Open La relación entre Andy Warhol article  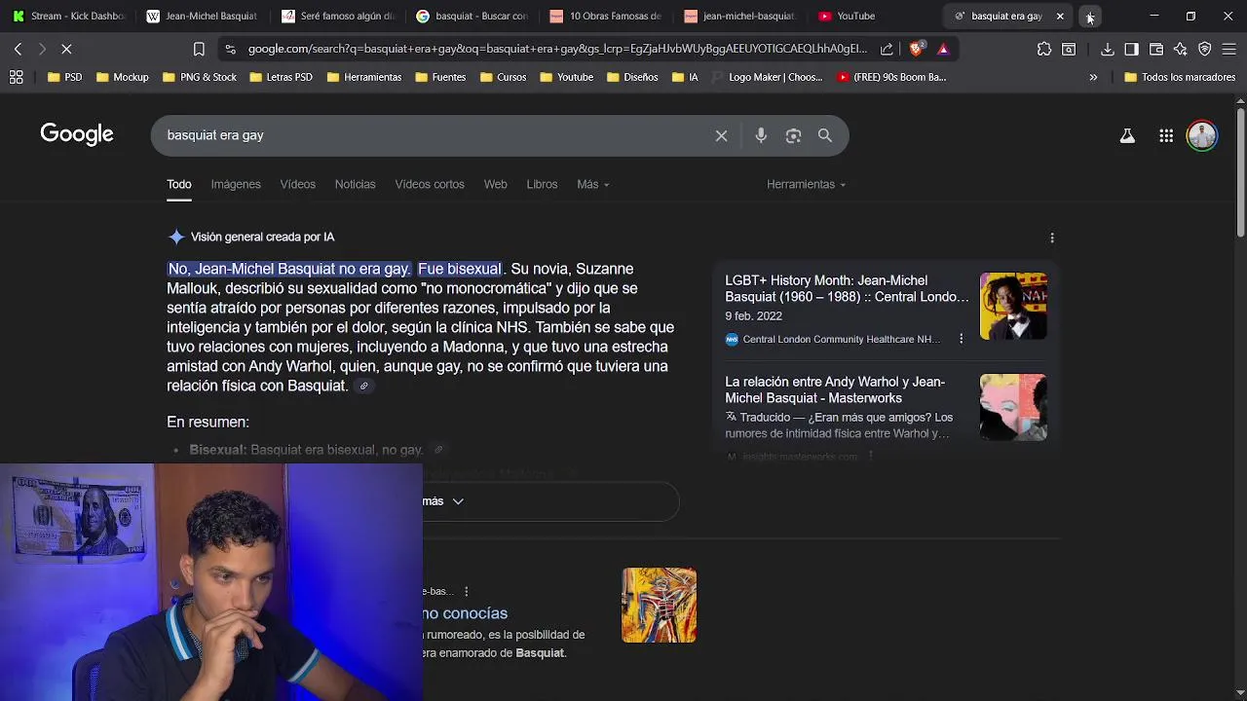835,389
